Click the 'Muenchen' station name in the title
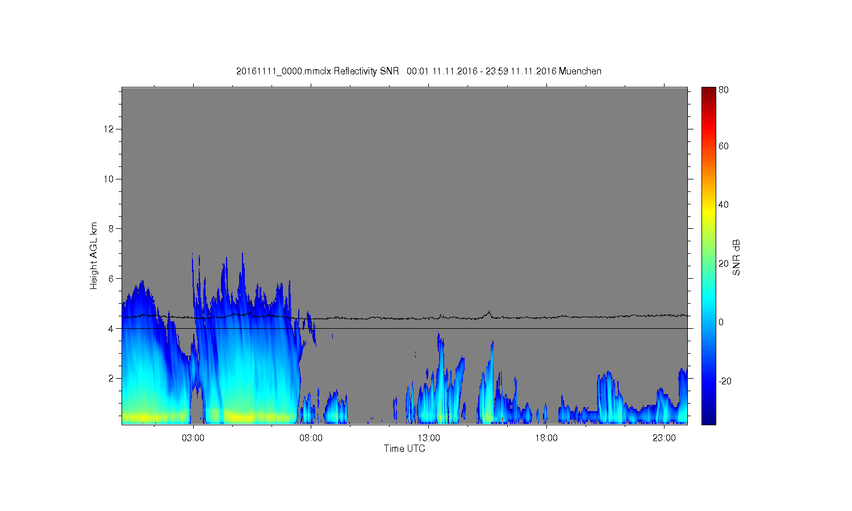The width and height of the screenshot is (852, 511). pyautogui.click(x=580, y=72)
